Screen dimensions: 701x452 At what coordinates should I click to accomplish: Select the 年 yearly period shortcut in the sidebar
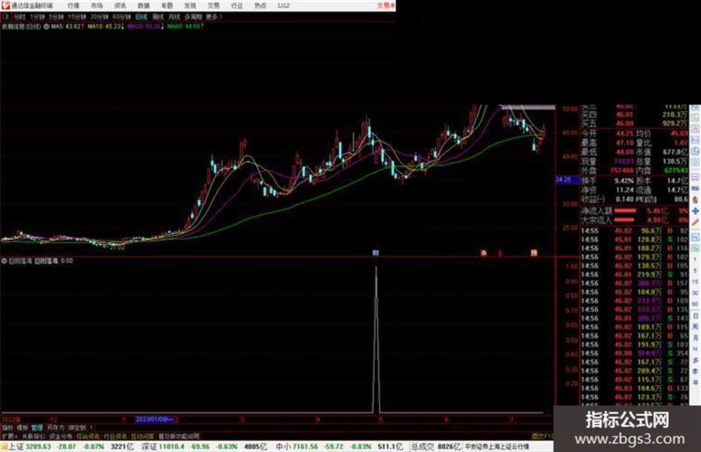(x=695, y=382)
